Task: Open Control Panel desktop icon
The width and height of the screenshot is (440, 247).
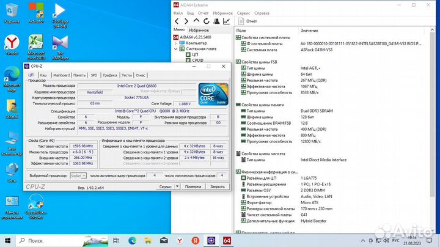Action: [x=12, y=207]
